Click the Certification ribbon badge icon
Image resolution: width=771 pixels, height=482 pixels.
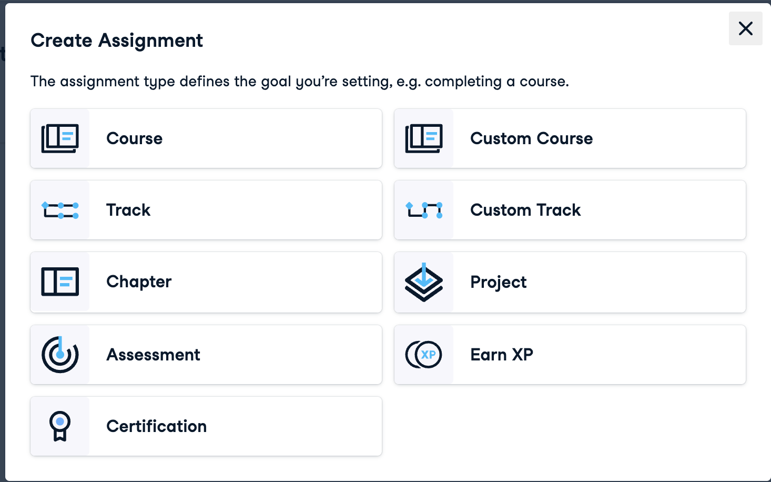pyautogui.click(x=60, y=426)
